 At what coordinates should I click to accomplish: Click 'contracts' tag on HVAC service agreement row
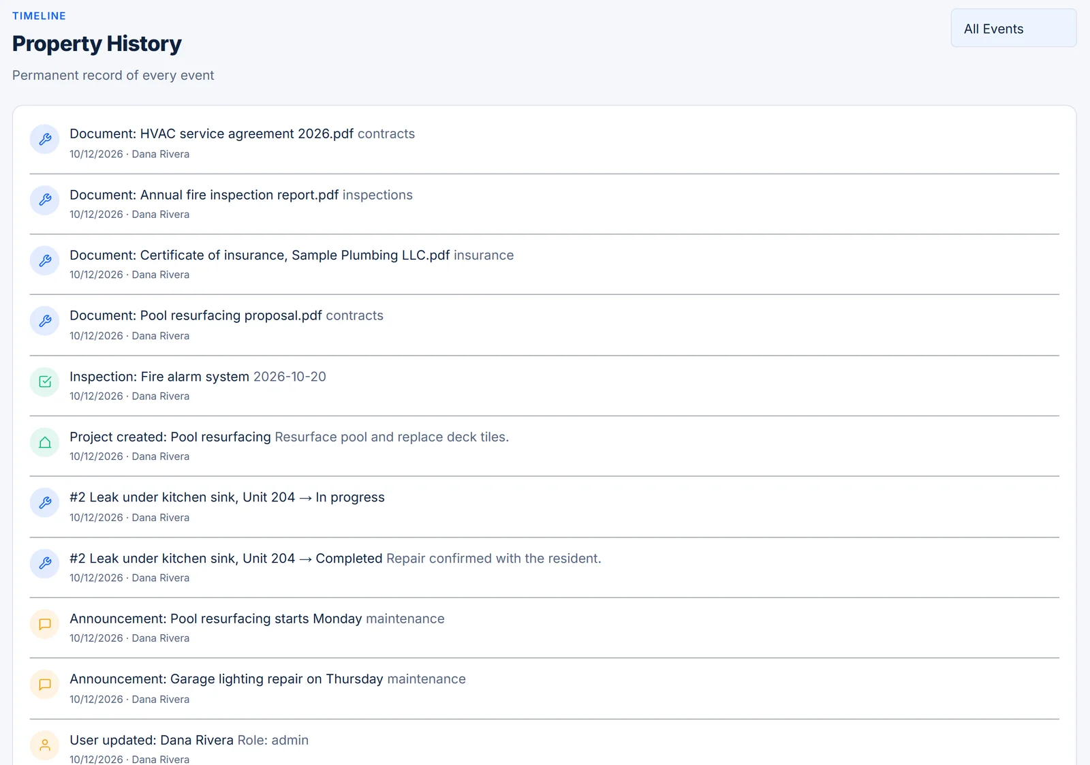386,134
